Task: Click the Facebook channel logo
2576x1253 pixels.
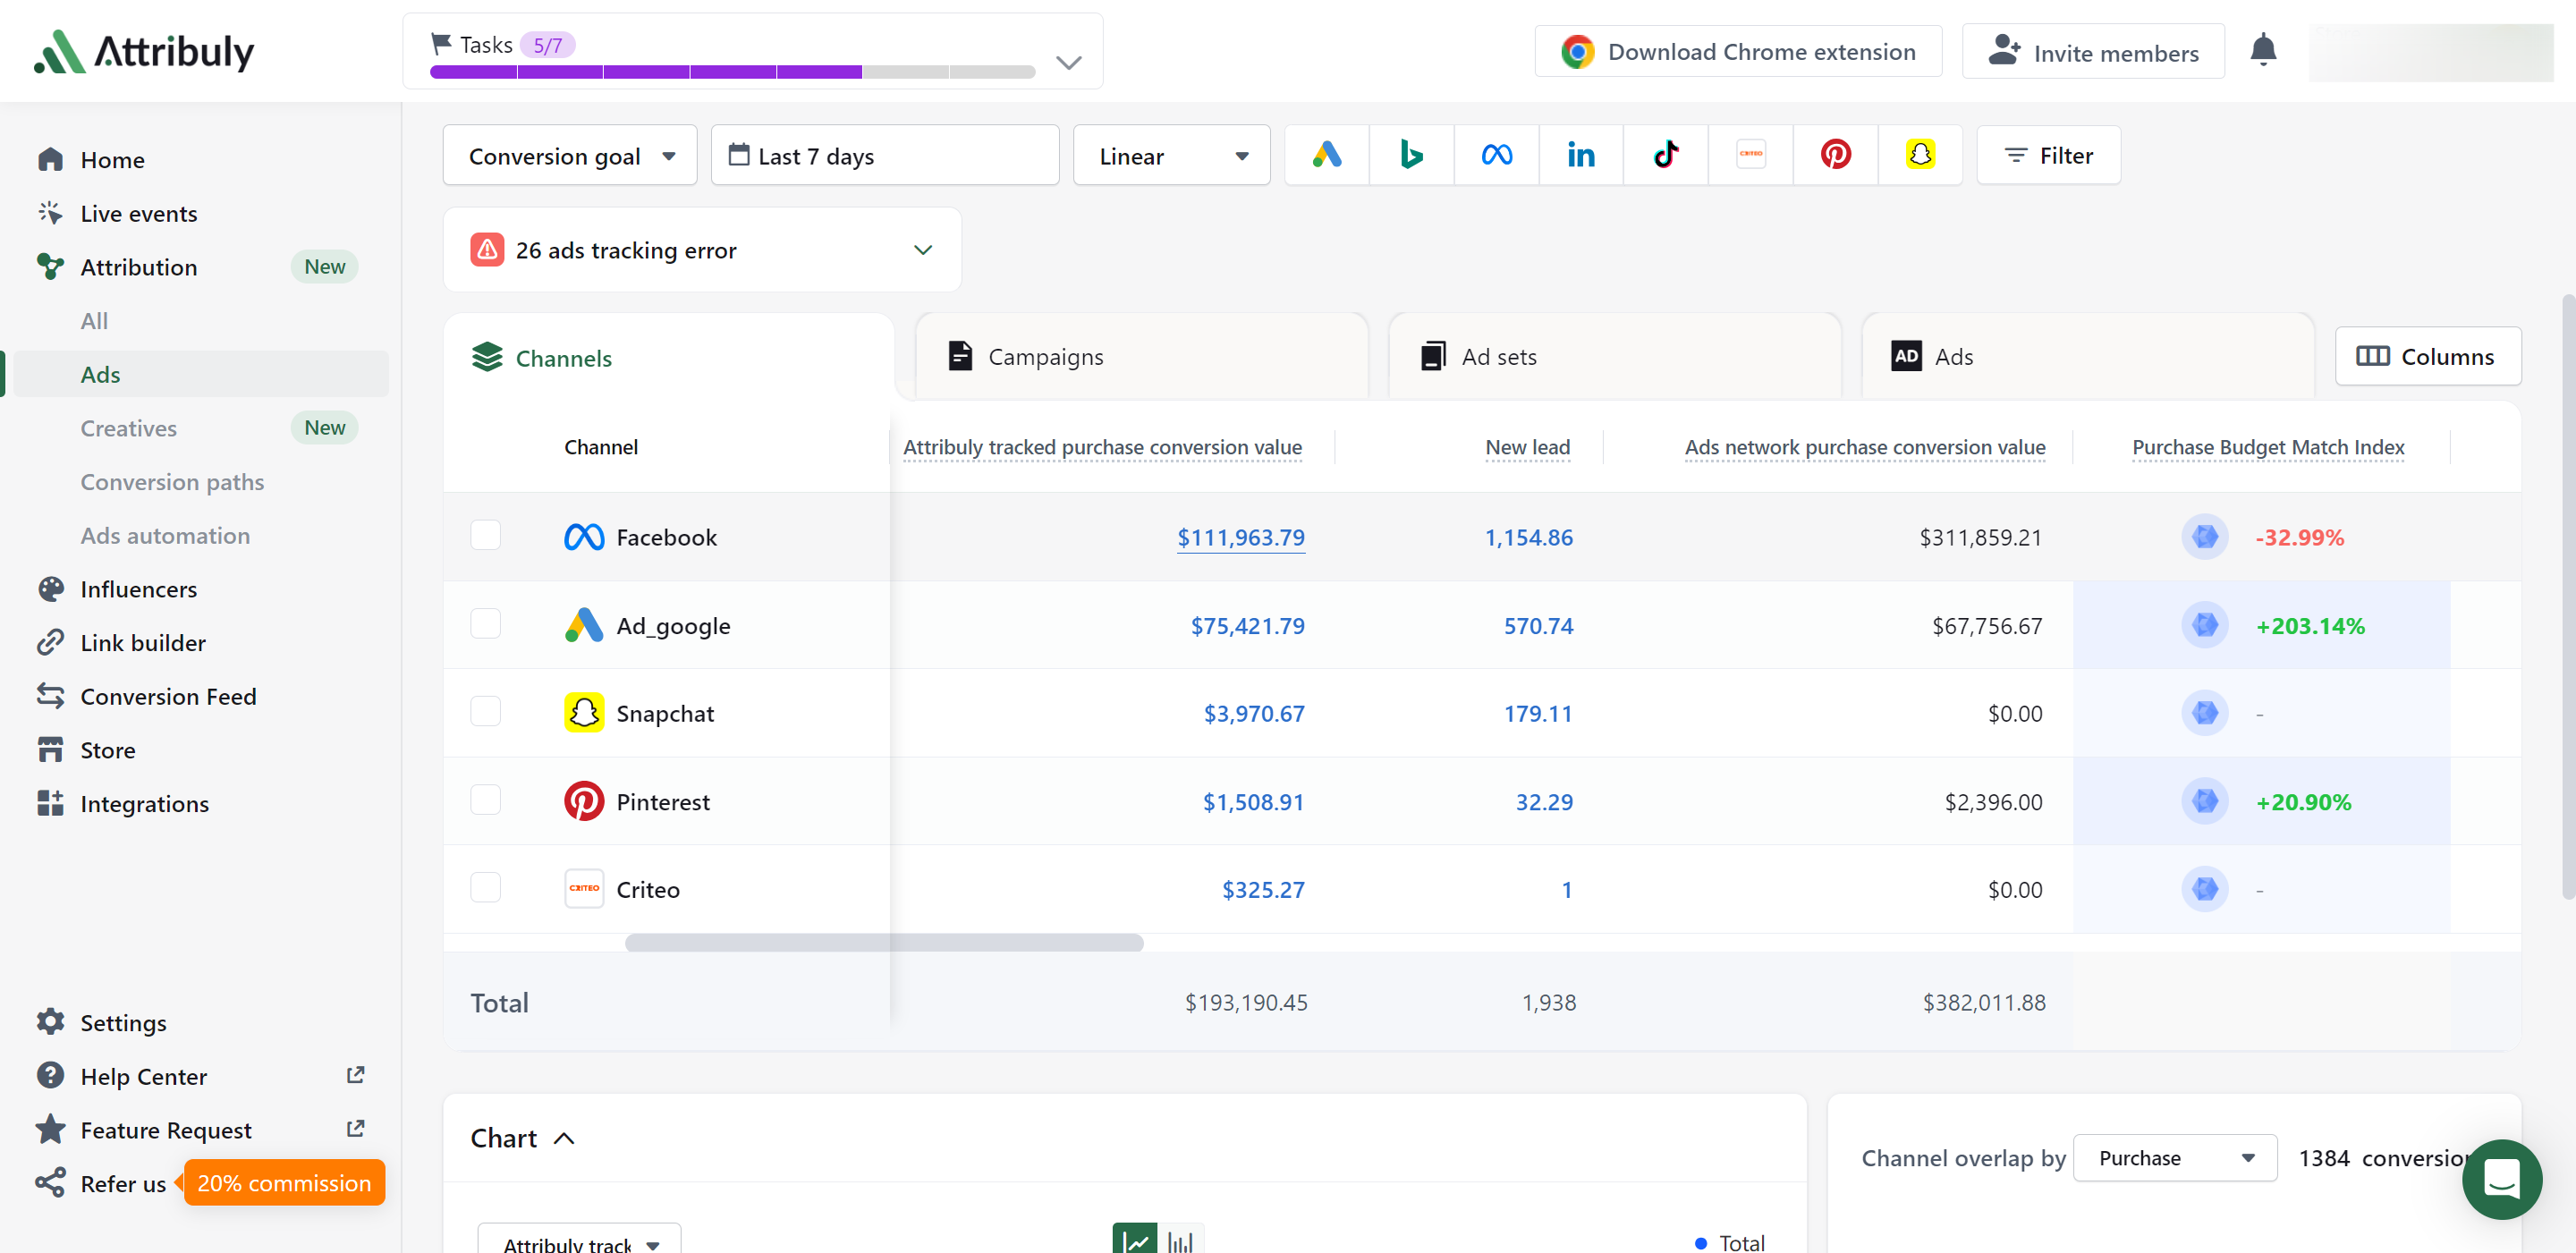Action: 584,537
